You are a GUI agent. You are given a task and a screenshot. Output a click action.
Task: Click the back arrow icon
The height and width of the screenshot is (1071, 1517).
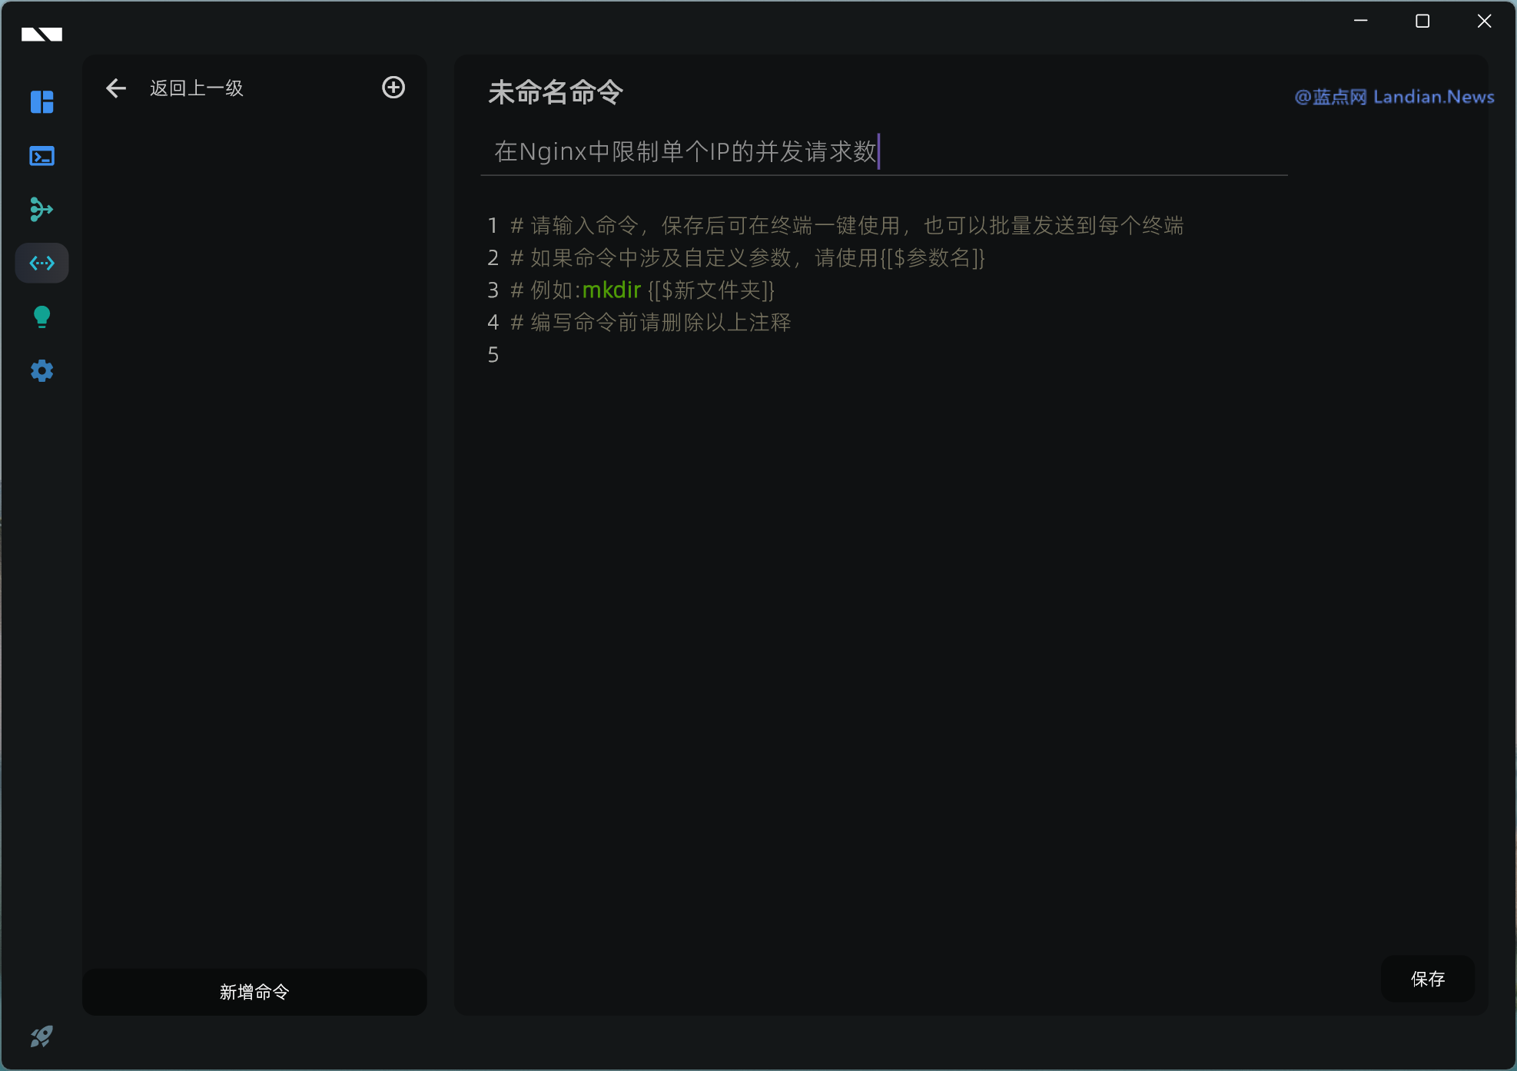(x=116, y=88)
